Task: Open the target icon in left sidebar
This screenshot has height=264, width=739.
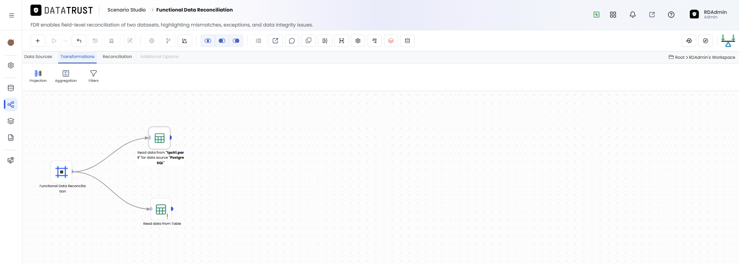Action: point(11,42)
